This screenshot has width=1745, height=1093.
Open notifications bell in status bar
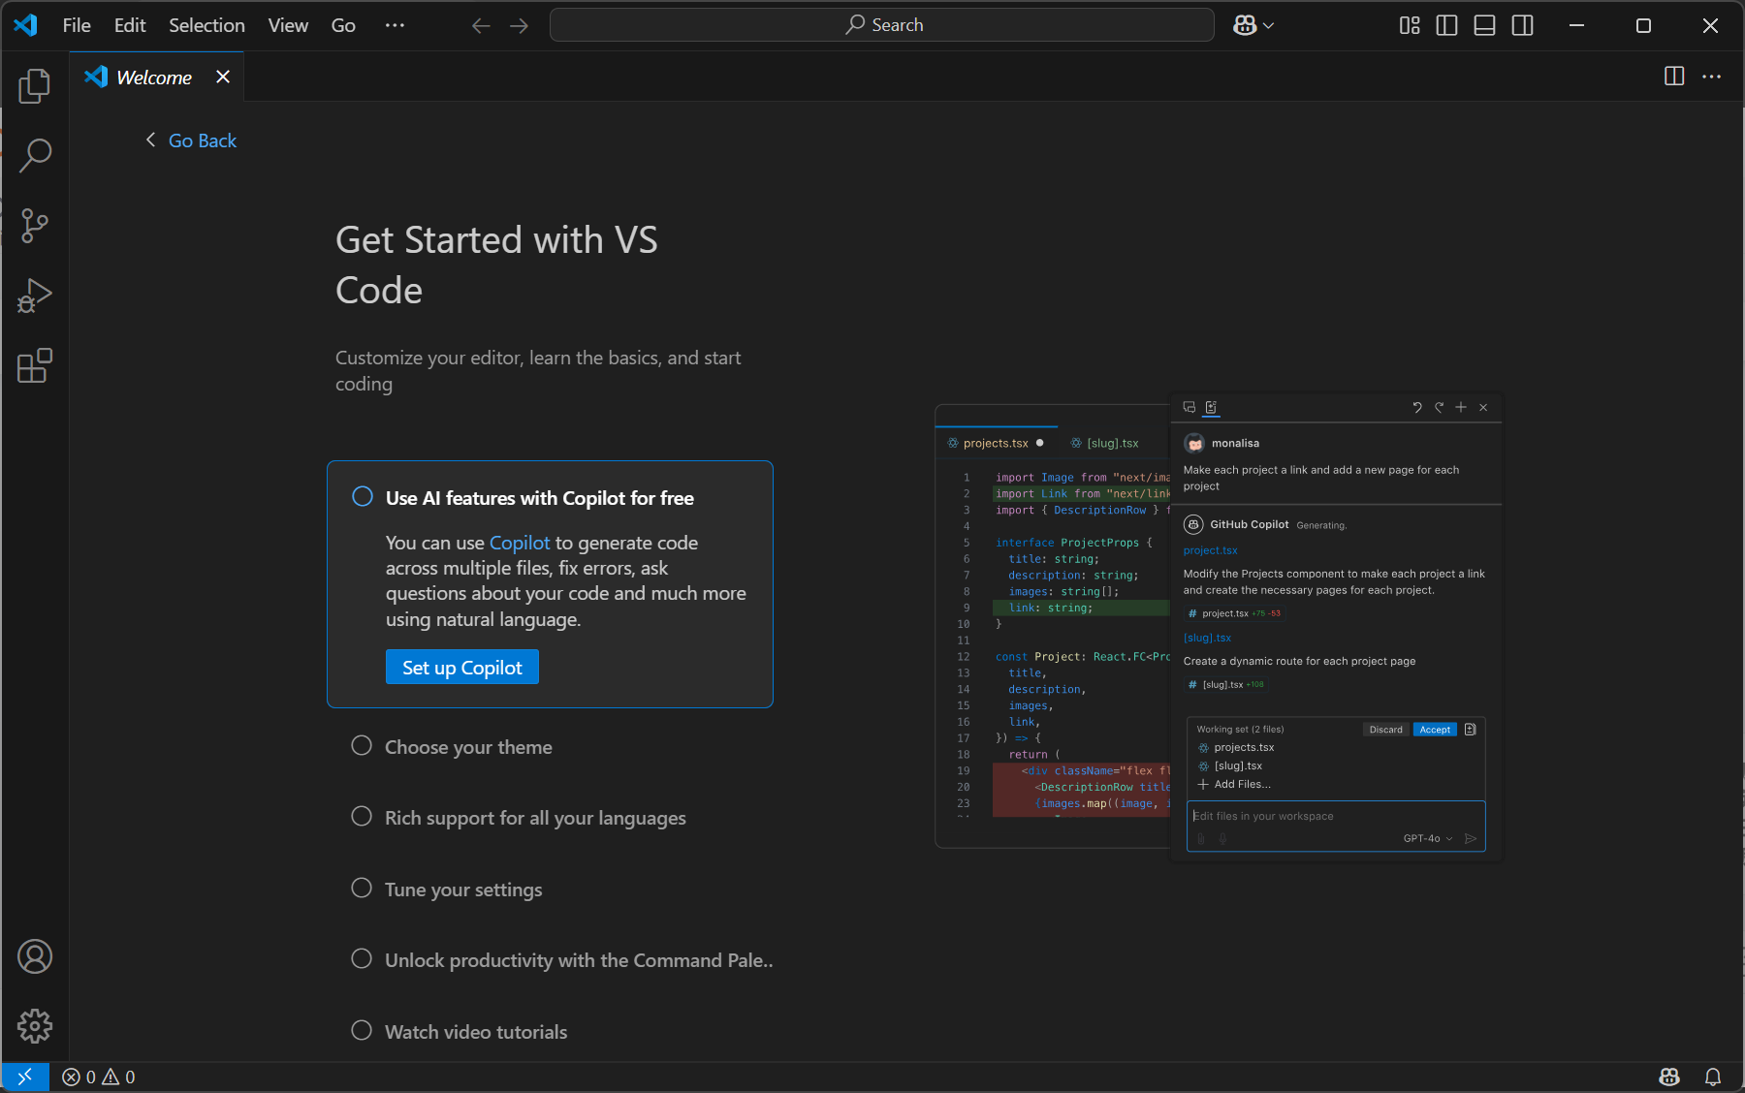[x=1713, y=1077]
